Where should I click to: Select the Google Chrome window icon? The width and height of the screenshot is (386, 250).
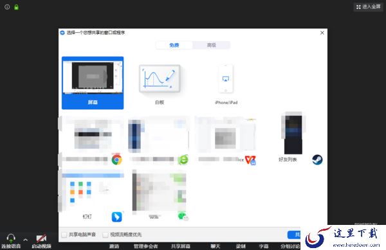click(x=116, y=159)
